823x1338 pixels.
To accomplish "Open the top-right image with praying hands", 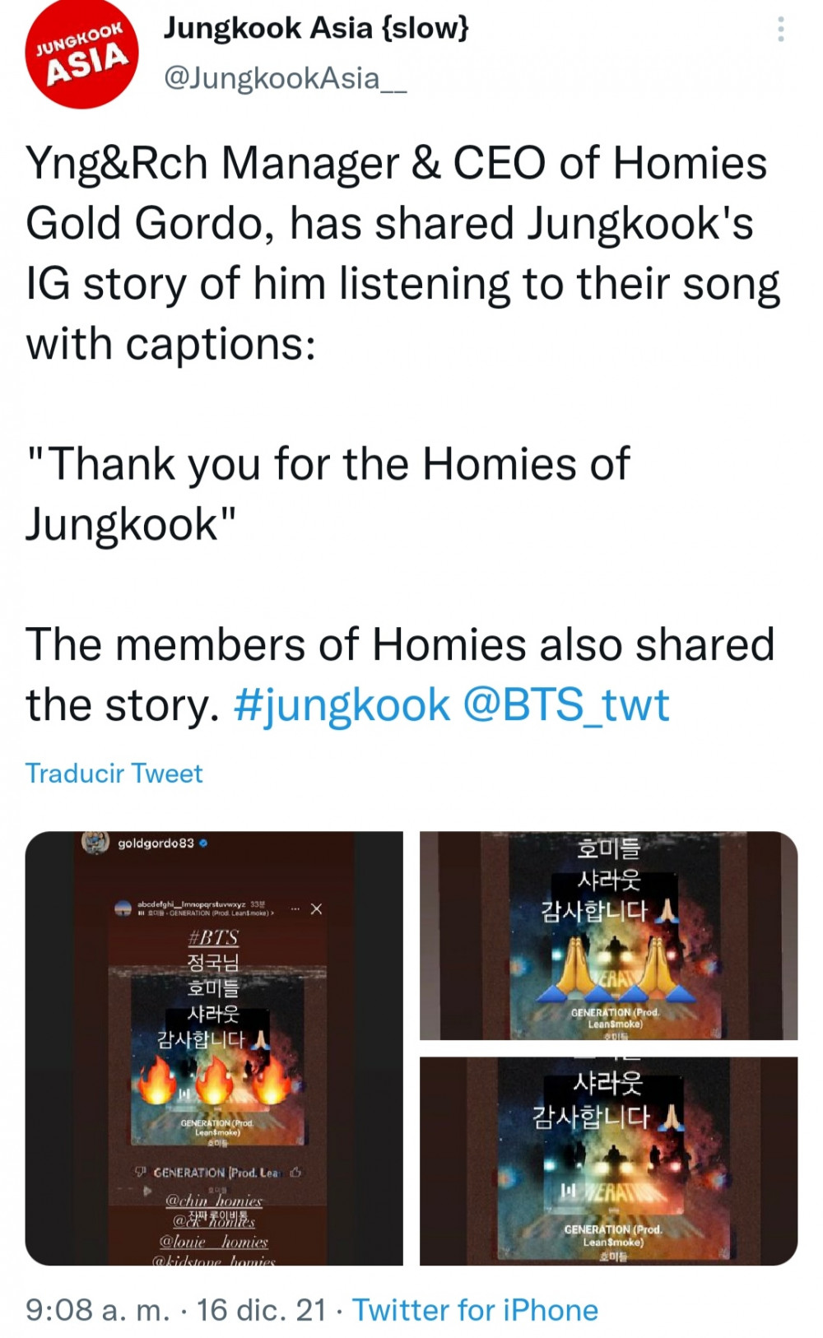I will (609, 936).
